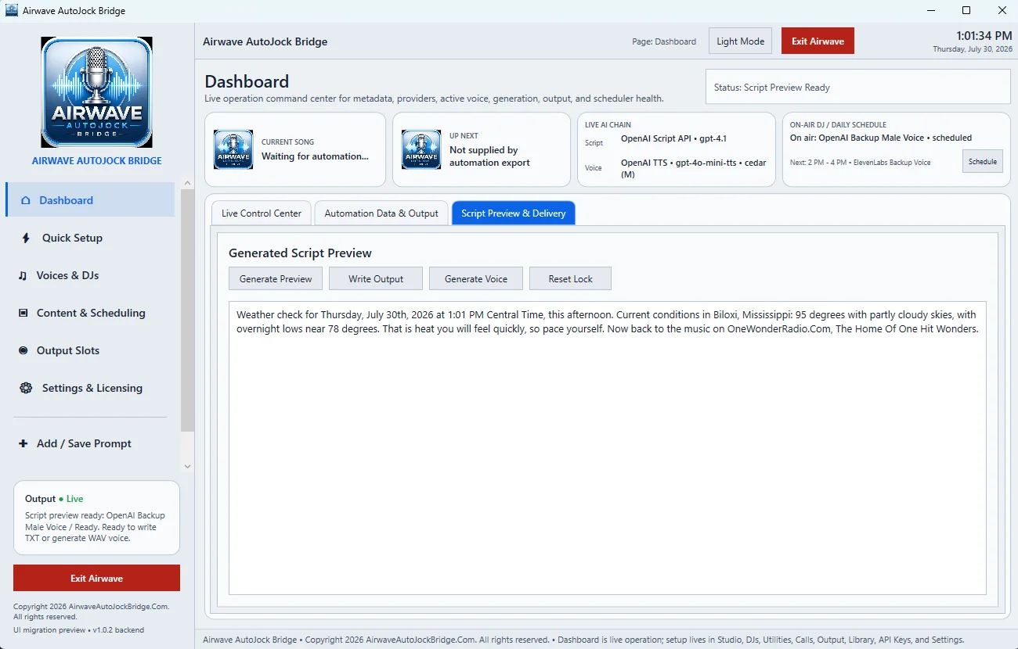This screenshot has height=649, width=1018.
Task: Go to Voices & DJs section
Action: (90, 275)
